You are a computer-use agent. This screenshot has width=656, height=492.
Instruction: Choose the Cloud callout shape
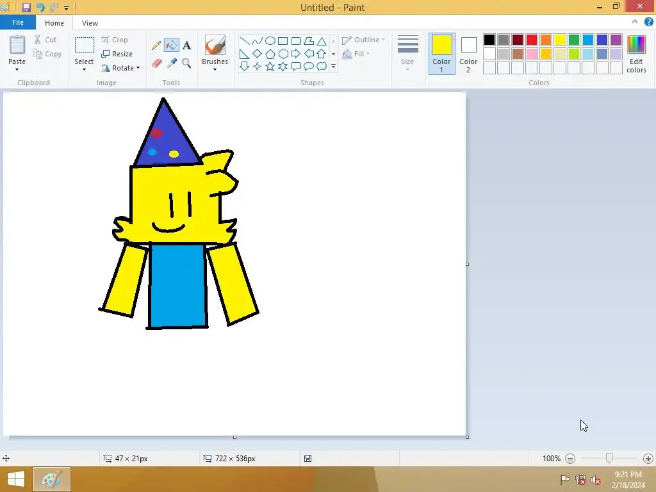[x=322, y=66]
